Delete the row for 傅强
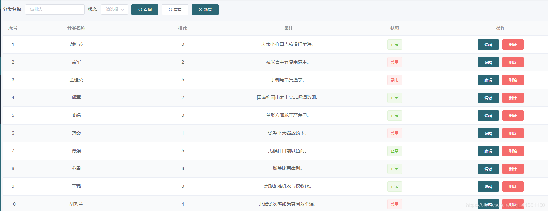The width and height of the screenshot is (548, 211). (513, 151)
